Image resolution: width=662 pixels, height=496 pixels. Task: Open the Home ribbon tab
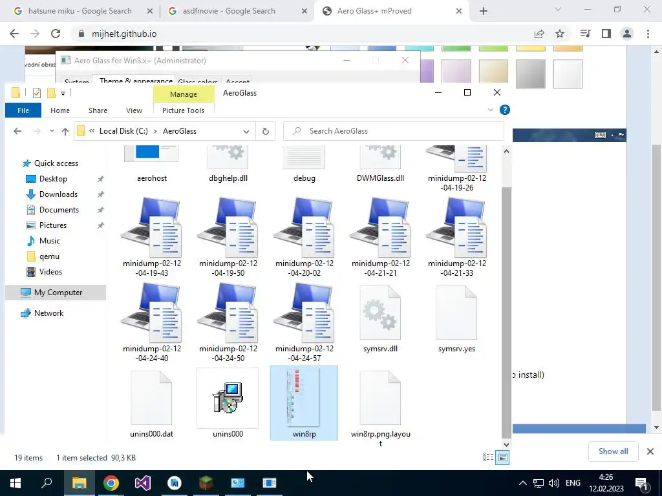click(x=60, y=110)
